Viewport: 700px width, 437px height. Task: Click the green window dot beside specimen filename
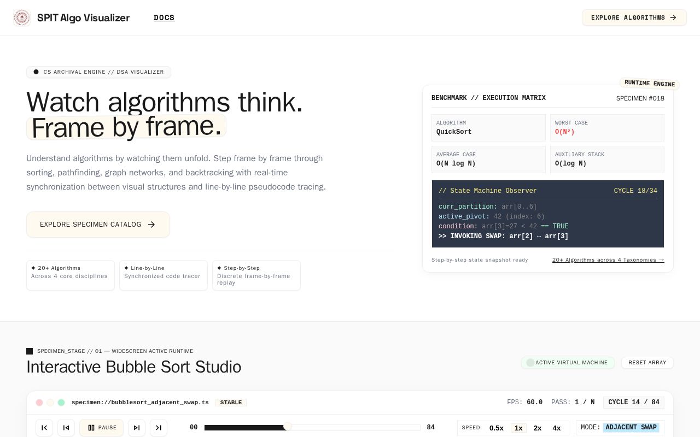[x=61, y=403]
